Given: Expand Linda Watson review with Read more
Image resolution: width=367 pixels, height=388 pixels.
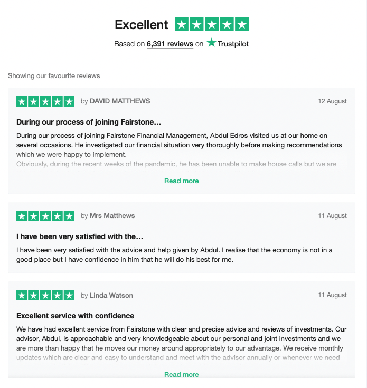Looking at the screenshot, I should coord(182,375).
